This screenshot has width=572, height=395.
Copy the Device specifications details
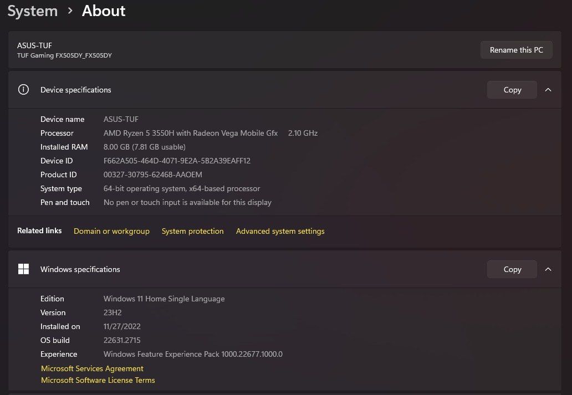pyautogui.click(x=512, y=90)
